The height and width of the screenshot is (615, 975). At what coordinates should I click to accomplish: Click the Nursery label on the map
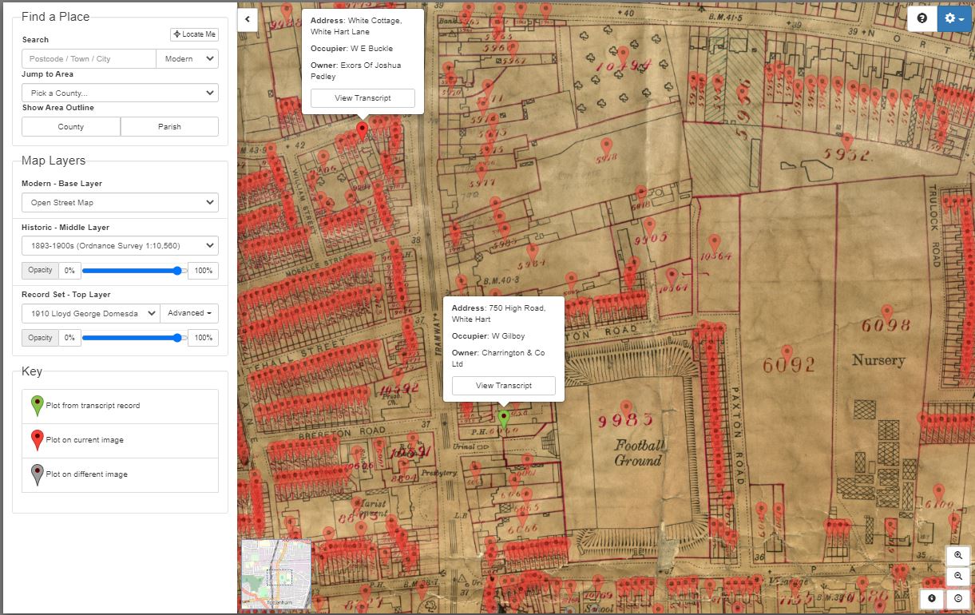[878, 360]
